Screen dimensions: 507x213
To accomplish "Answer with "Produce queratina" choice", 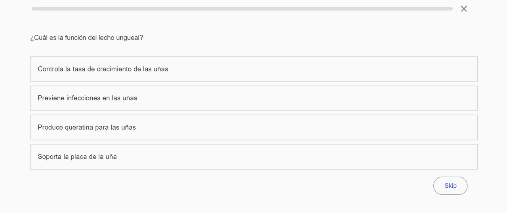I will pyautogui.click(x=253, y=127).
